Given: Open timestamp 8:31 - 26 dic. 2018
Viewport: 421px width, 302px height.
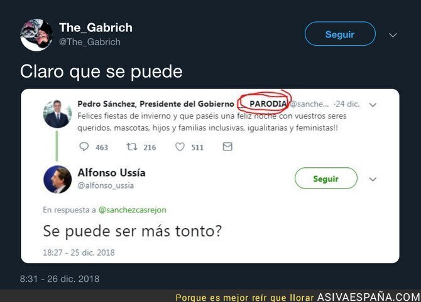Looking at the screenshot, I should 60,279.
